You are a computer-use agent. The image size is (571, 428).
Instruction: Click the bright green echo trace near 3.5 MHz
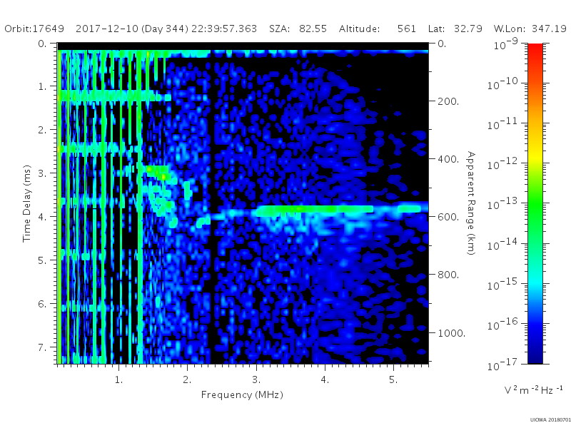315,209
